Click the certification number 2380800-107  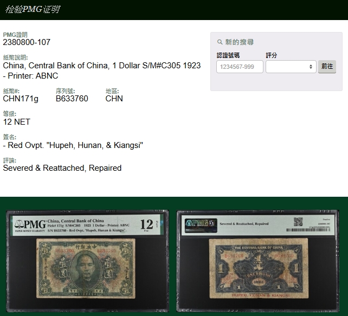tap(27, 42)
